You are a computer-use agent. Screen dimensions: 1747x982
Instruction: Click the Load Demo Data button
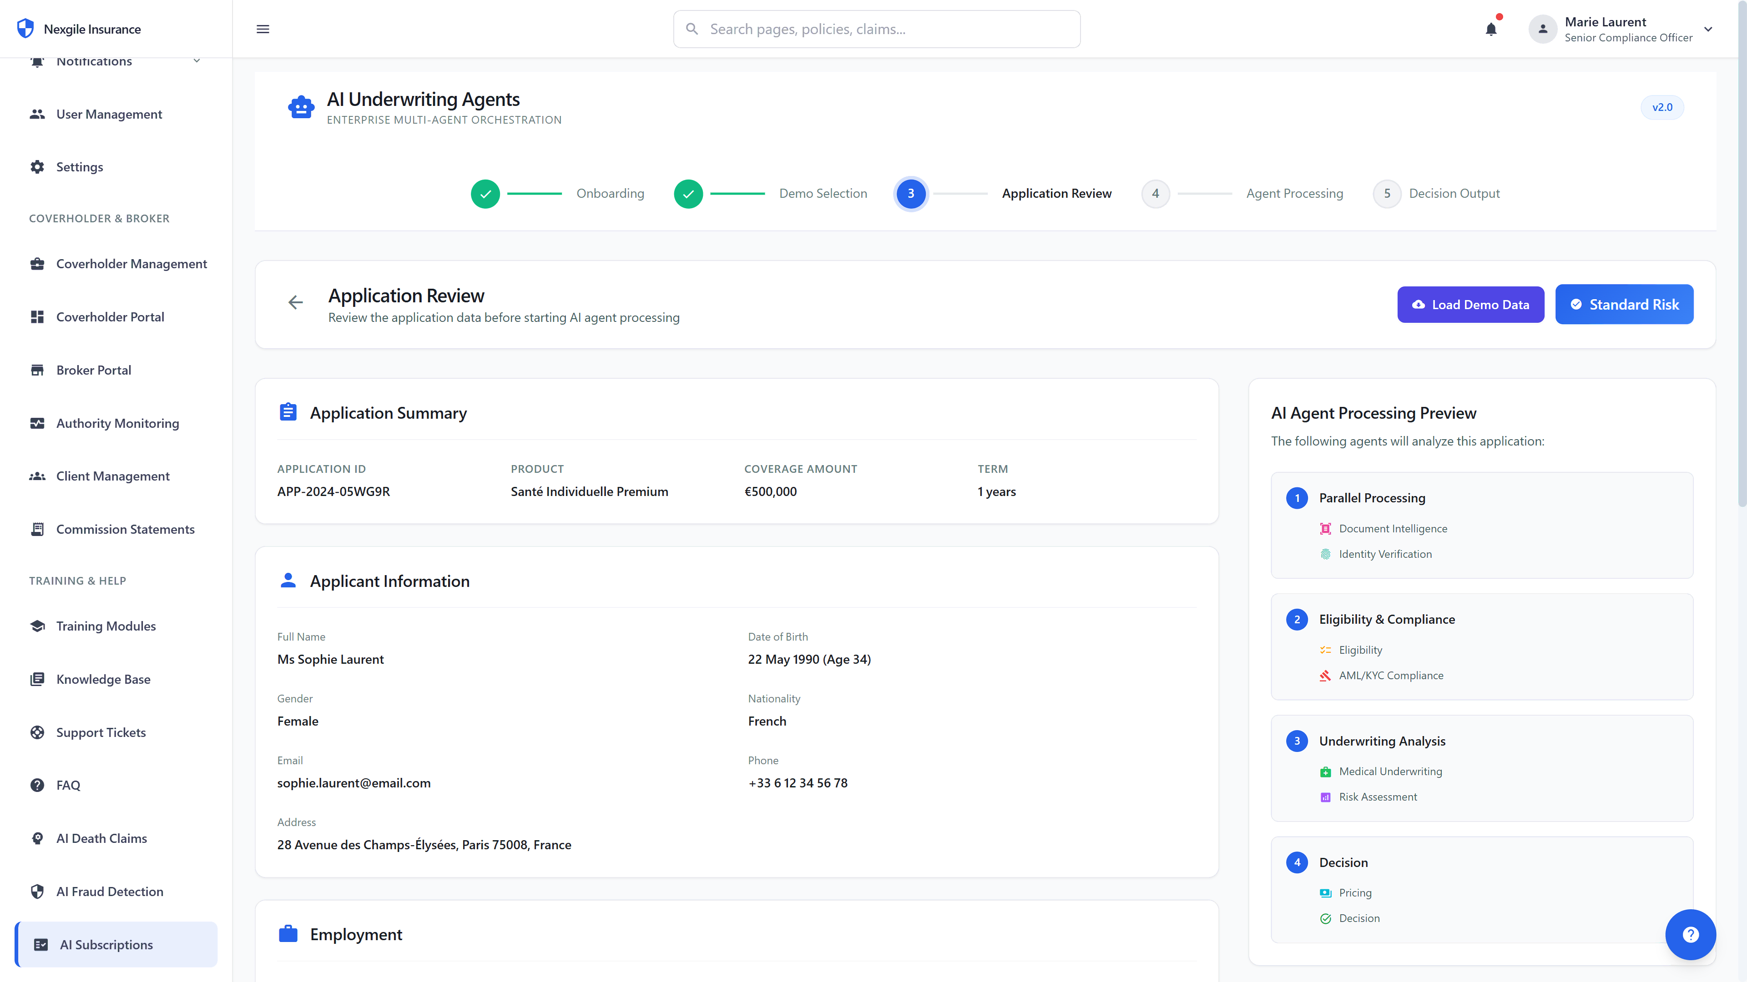(1470, 304)
